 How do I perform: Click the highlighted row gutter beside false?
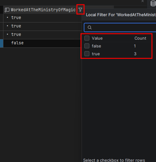[x=2, y=43]
